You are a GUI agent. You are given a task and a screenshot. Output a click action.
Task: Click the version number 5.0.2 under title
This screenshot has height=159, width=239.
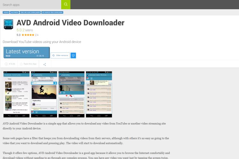click(x=21, y=30)
